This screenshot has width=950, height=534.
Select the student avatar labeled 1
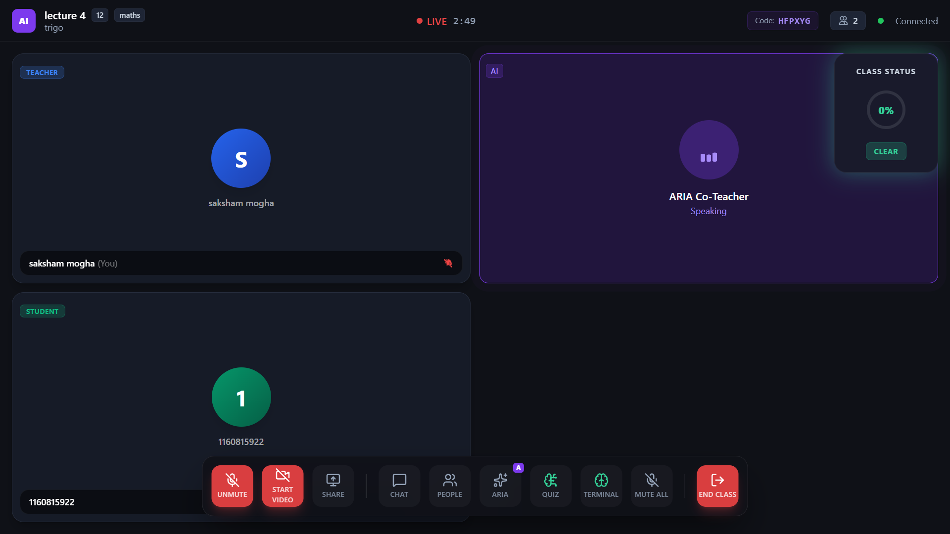pos(241,397)
